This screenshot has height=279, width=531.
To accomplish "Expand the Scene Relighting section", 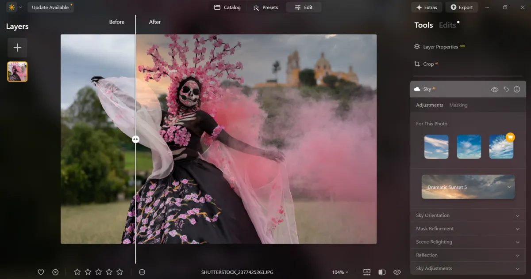I will pos(468,242).
